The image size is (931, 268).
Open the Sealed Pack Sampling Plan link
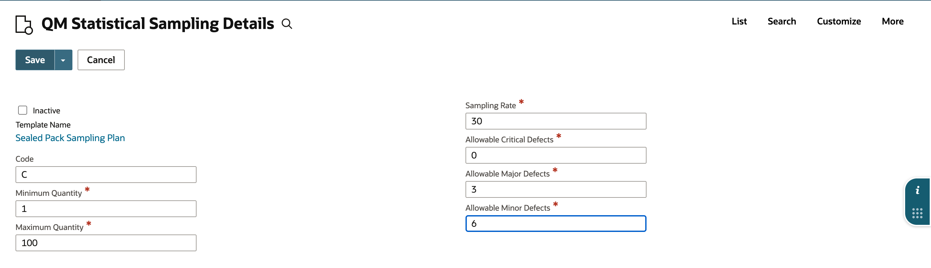click(x=70, y=138)
